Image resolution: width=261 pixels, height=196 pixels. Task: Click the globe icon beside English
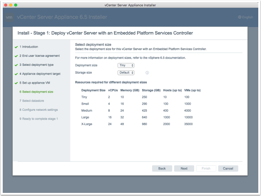click(x=240, y=17)
